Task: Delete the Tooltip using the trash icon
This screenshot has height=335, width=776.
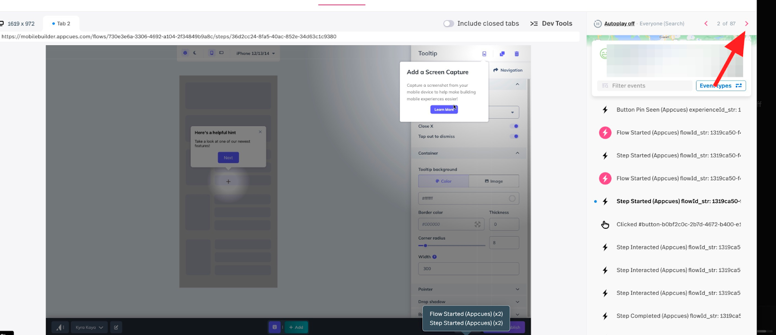Action: (x=517, y=54)
